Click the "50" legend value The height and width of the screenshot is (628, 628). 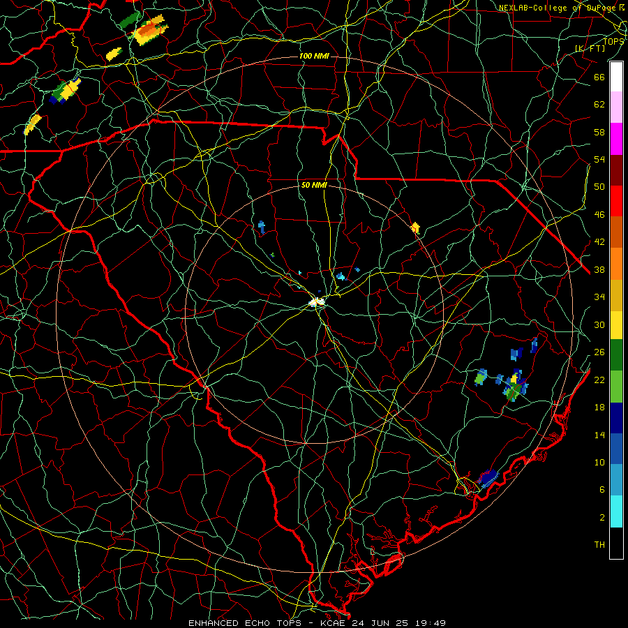(599, 186)
